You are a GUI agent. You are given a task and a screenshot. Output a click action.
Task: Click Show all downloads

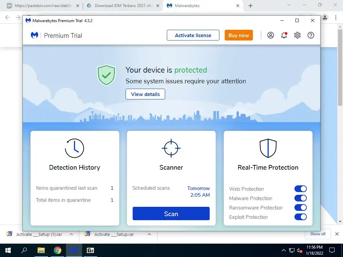318,234
